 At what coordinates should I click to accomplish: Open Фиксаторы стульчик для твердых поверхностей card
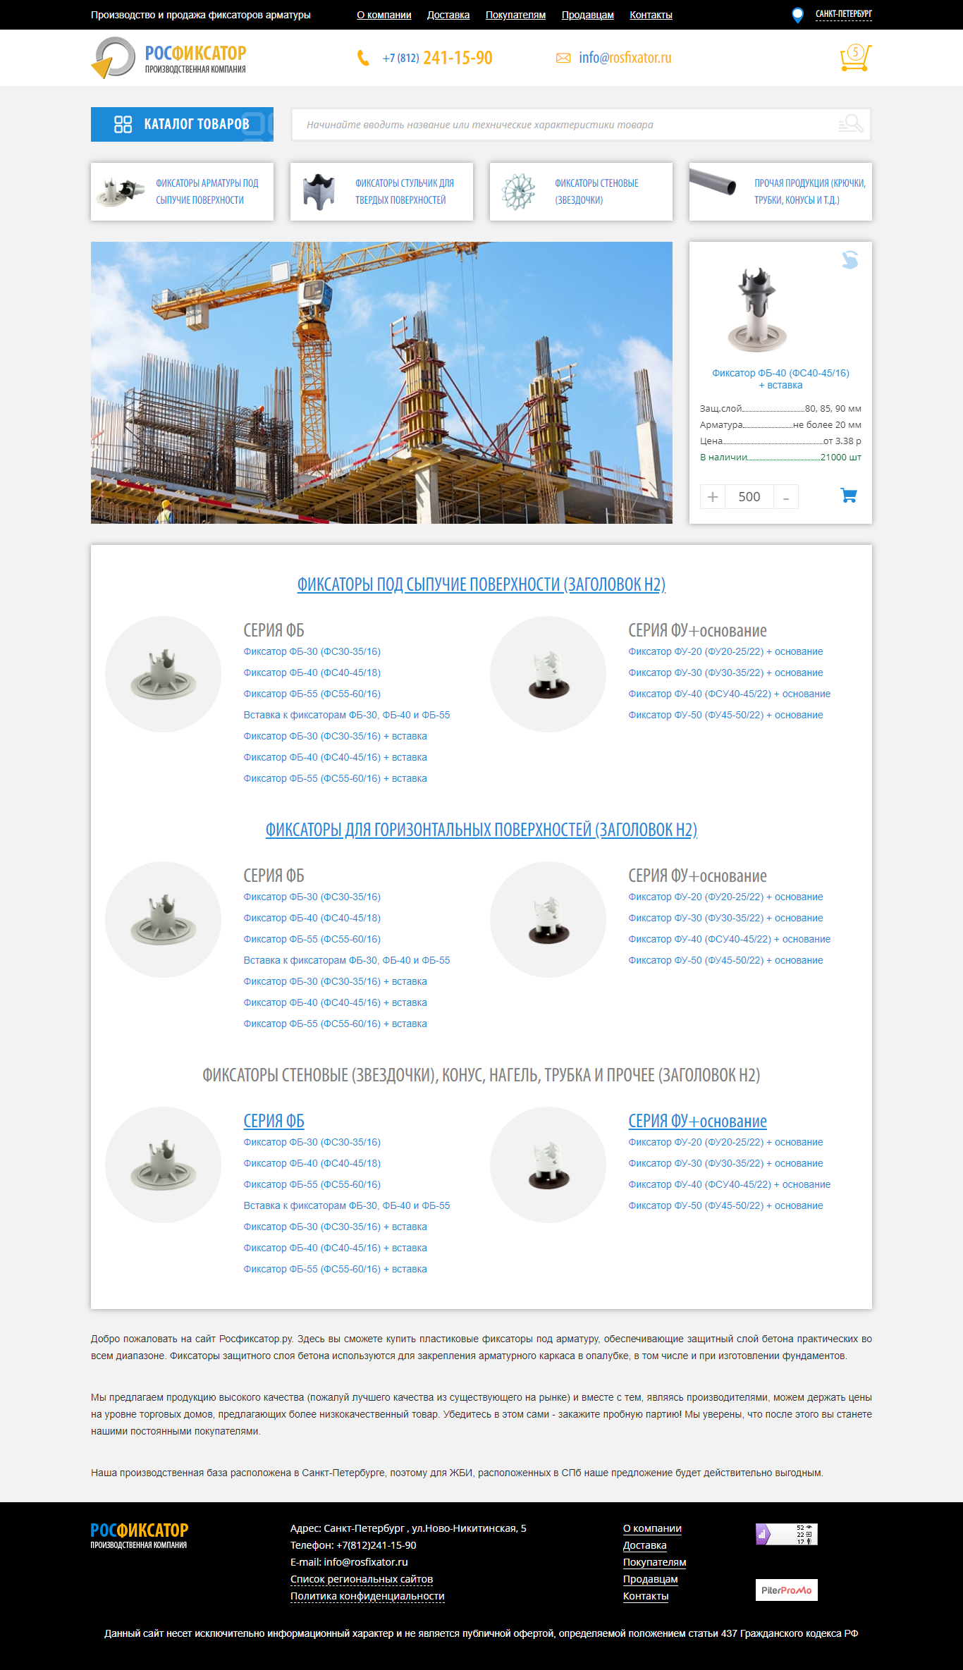(381, 192)
